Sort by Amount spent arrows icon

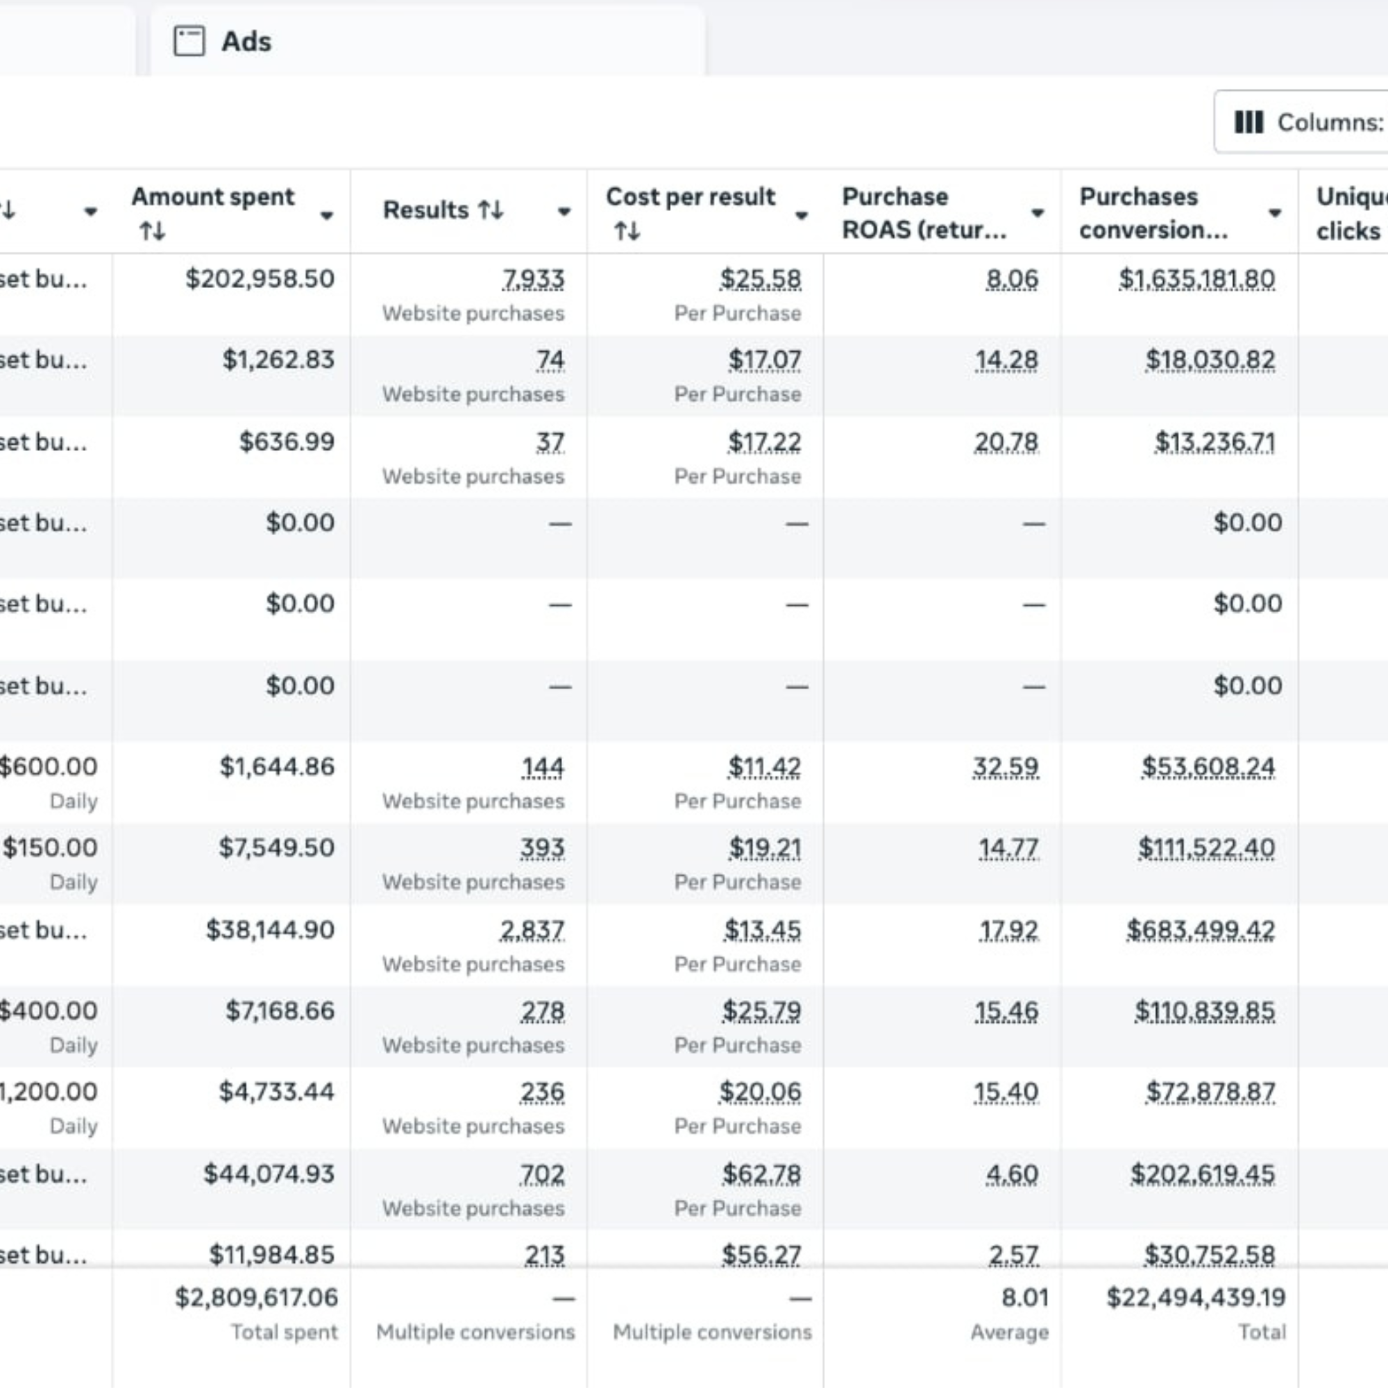pyautogui.click(x=152, y=231)
